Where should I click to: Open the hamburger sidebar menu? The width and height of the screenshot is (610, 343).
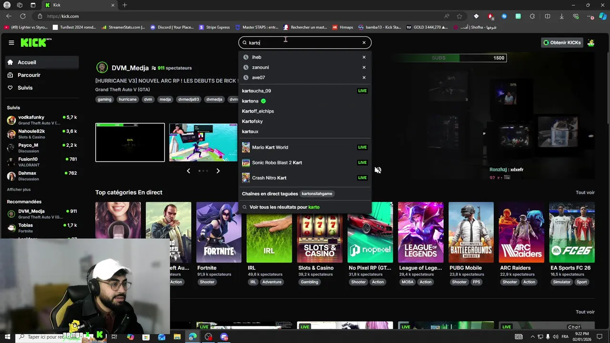[11, 42]
